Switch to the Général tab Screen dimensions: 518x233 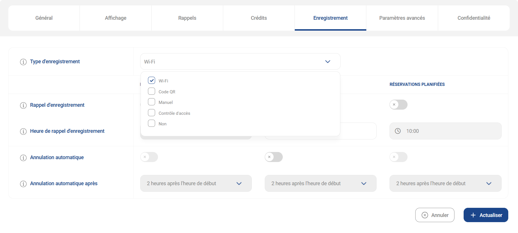44,18
